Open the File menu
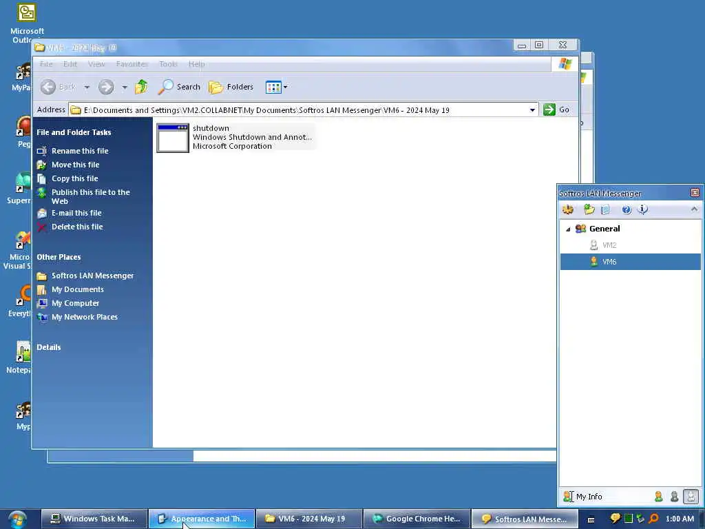 (46, 64)
